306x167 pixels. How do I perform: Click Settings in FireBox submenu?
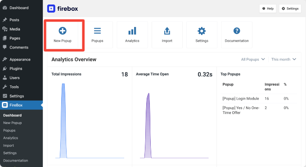(10, 153)
